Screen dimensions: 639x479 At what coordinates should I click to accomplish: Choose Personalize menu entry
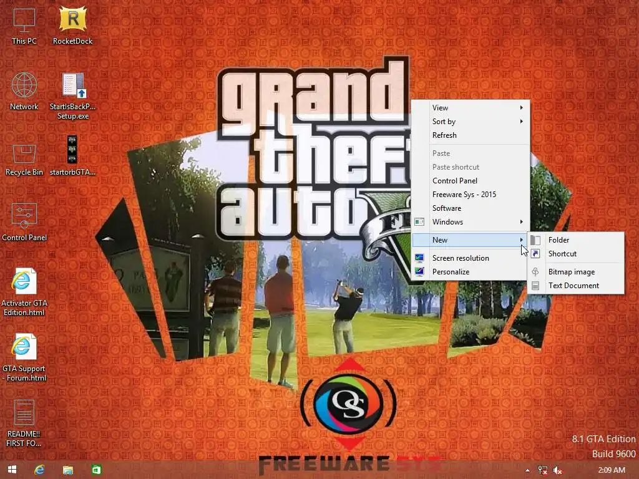tap(471, 272)
